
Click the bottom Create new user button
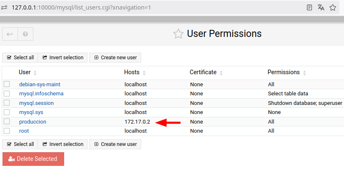pos(115,144)
